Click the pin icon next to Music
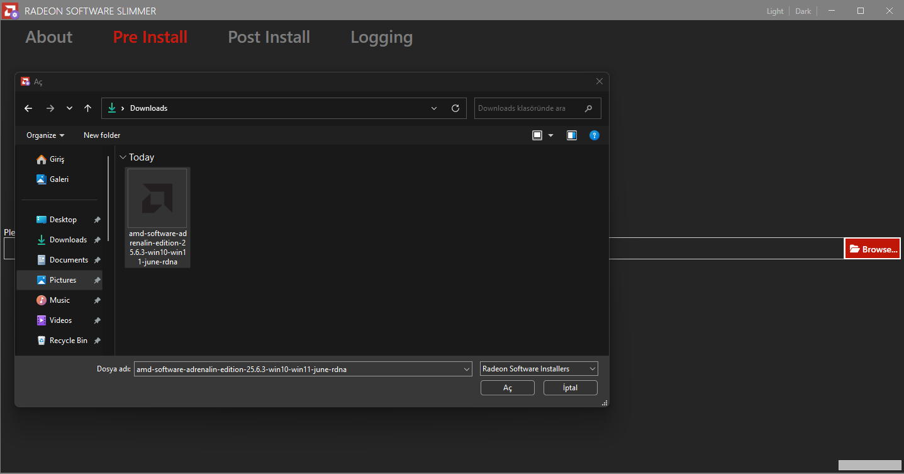This screenshot has height=474, width=904. (x=97, y=300)
